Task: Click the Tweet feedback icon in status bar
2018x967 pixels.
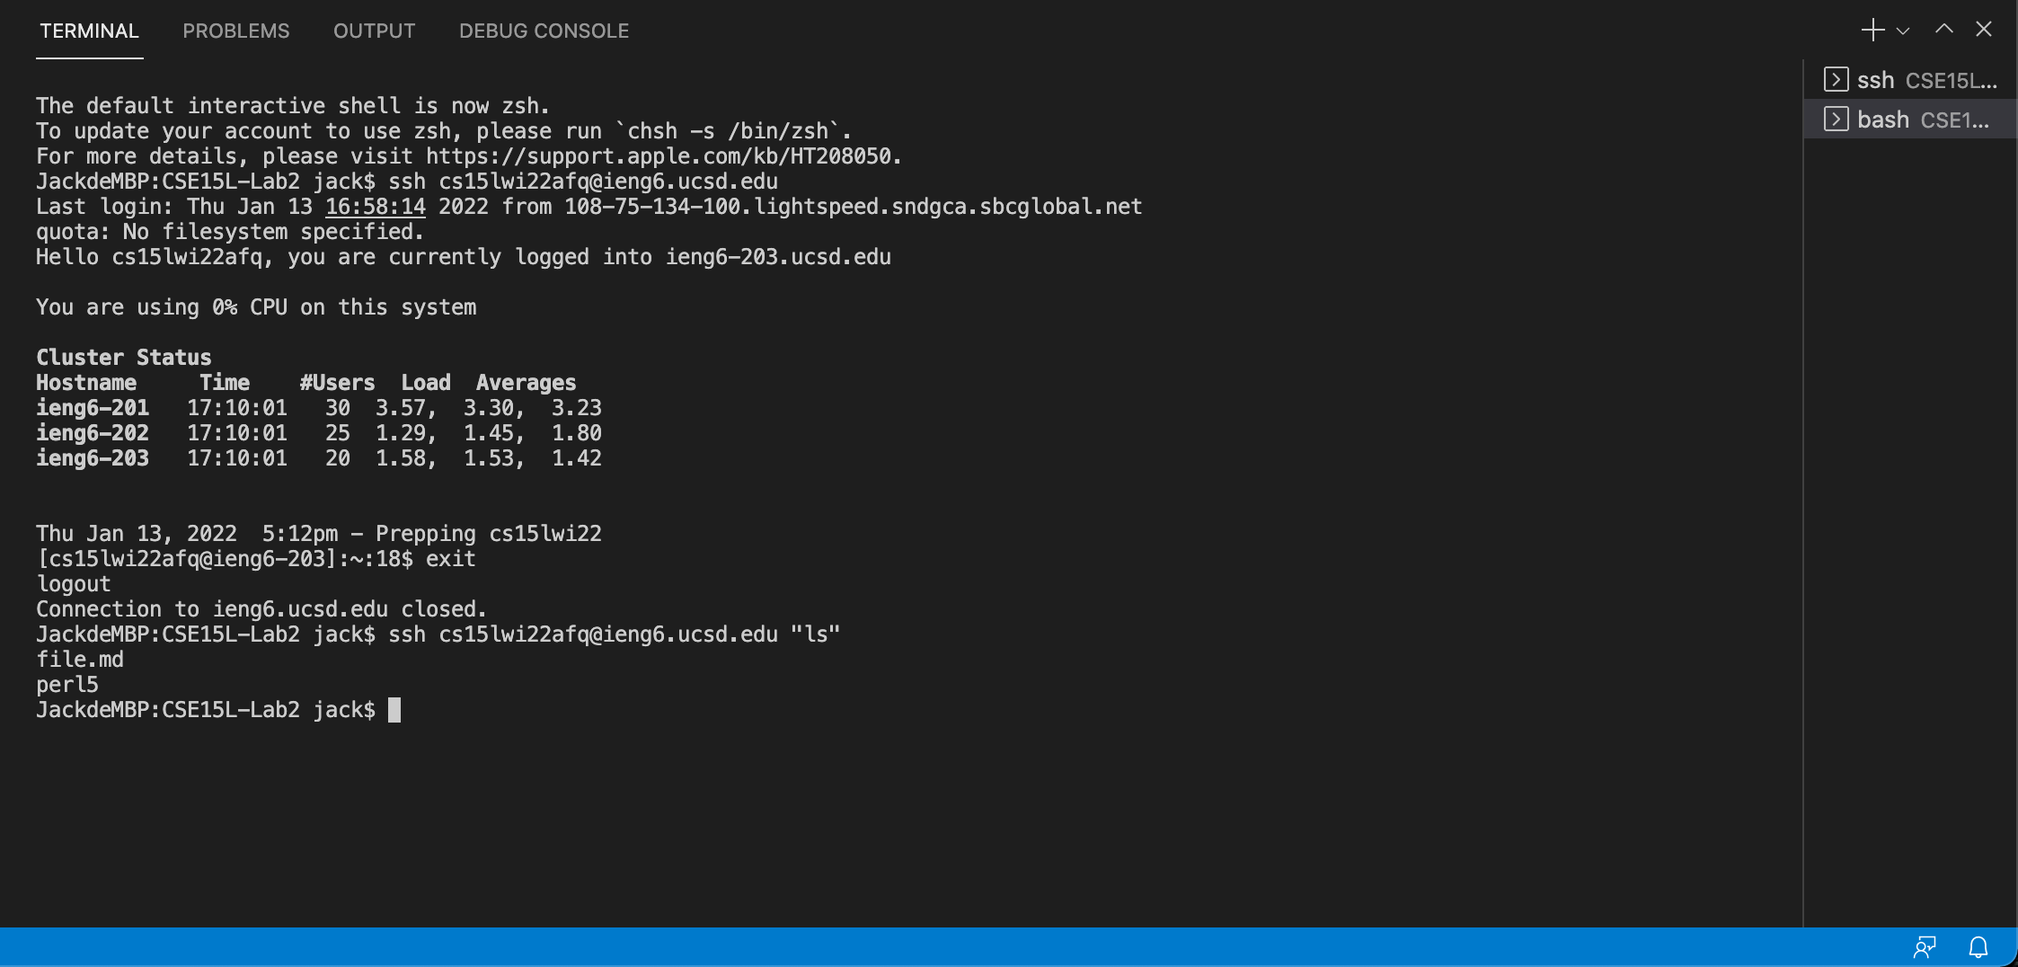Action: point(1925,947)
